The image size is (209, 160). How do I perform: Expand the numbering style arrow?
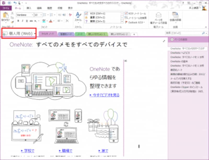55,15
